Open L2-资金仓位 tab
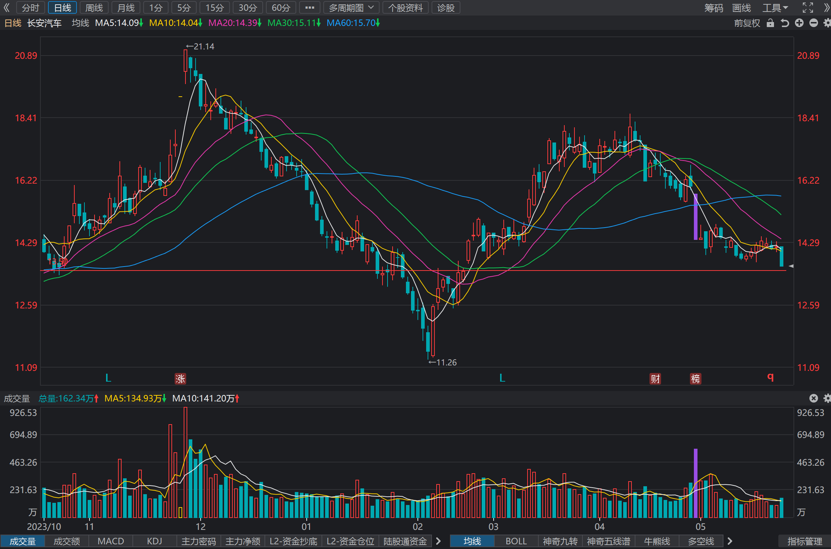 350,541
